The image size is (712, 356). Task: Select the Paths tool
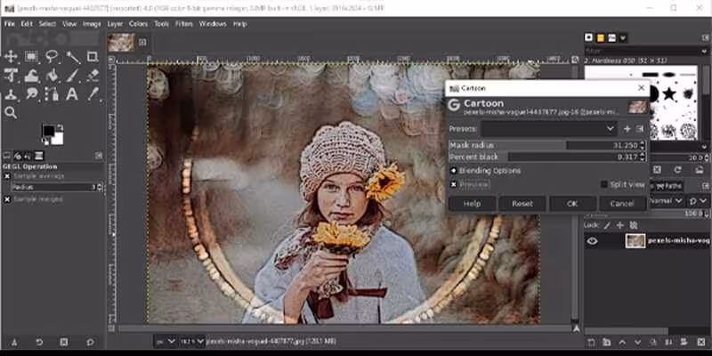(52, 94)
